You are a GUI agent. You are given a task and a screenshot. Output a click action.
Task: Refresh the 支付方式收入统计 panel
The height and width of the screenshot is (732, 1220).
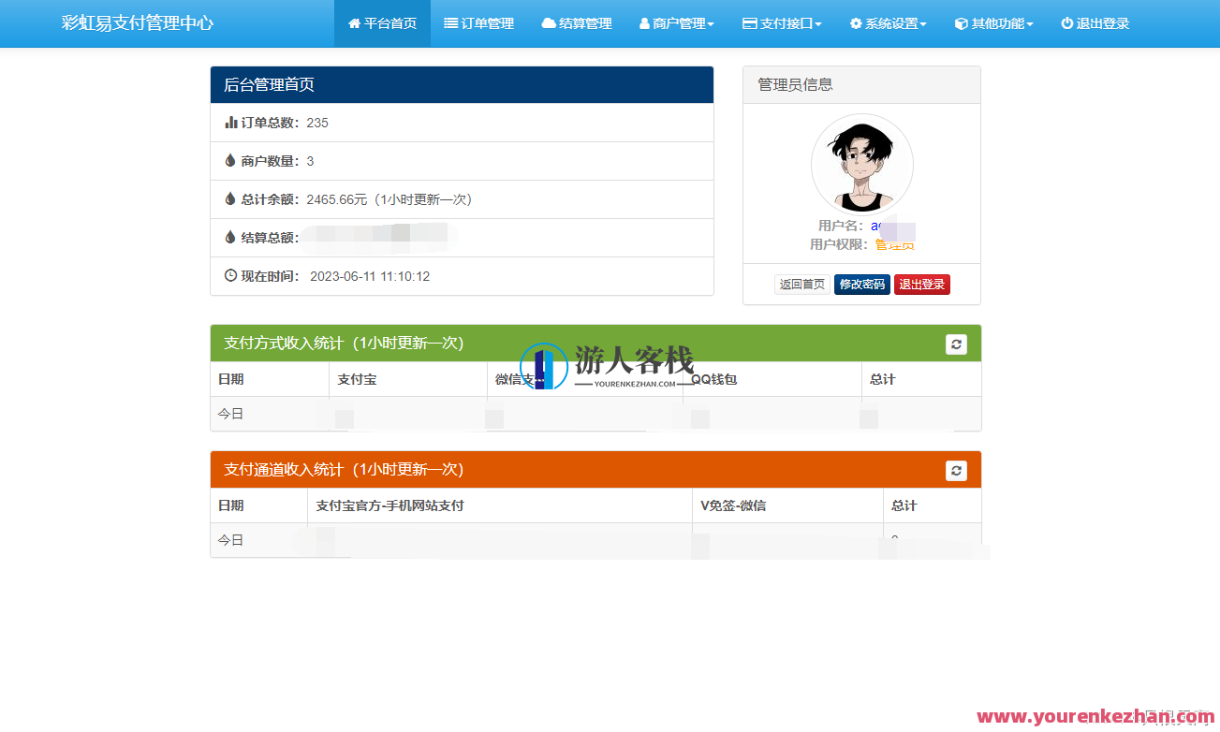click(x=956, y=344)
